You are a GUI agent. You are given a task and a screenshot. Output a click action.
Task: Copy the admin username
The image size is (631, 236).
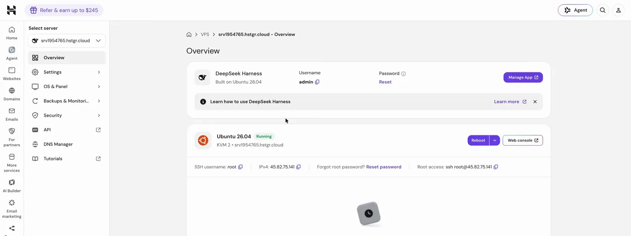(x=317, y=82)
